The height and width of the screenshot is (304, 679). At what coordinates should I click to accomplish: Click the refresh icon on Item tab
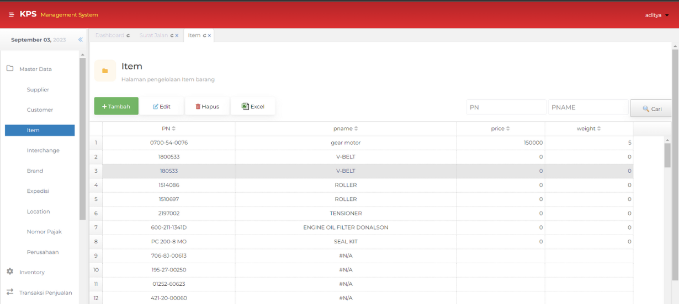204,36
